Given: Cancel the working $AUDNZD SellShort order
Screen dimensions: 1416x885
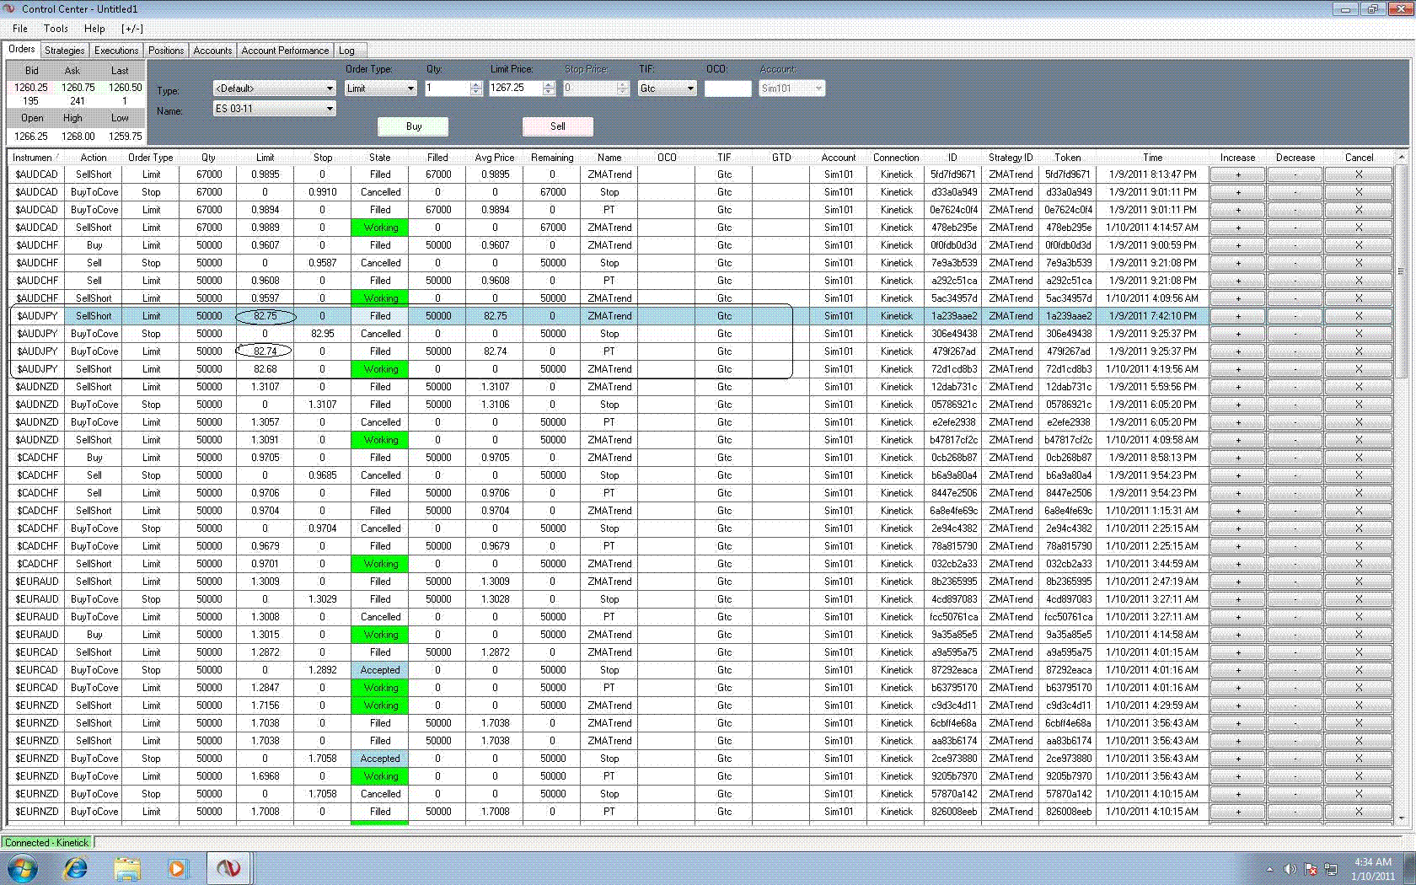Looking at the screenshot, I should point(1359,440).
